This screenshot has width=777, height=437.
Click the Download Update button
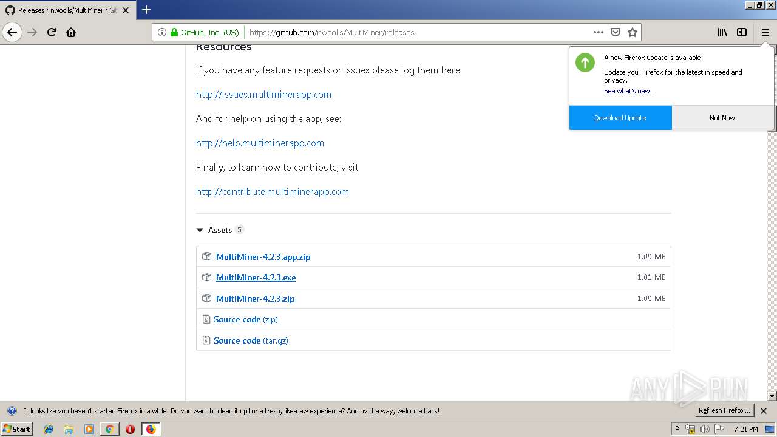pos(620,118)
